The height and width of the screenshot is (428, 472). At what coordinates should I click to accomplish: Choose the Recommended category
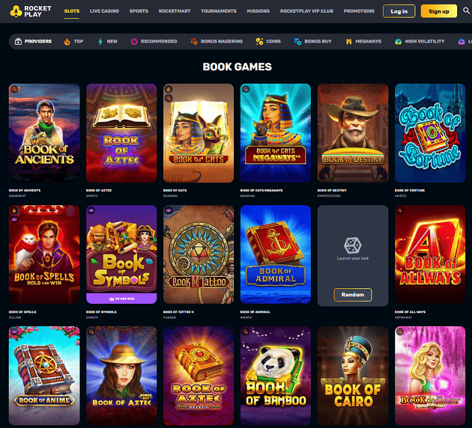pyautogui.click(x=154, y=41)
